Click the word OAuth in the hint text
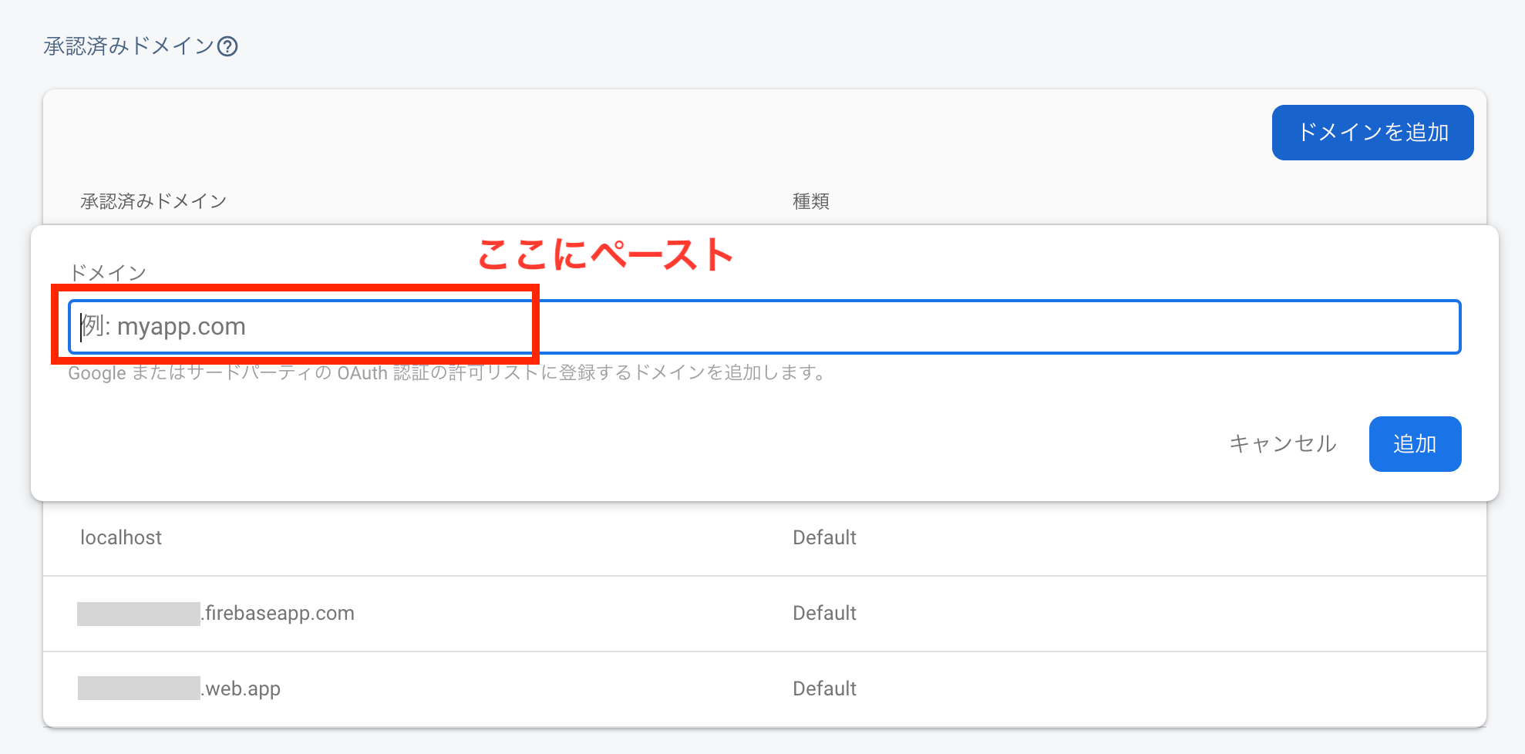Image resolution: width=1525 pixels, height=754 pixels. [x=362, y=373]
